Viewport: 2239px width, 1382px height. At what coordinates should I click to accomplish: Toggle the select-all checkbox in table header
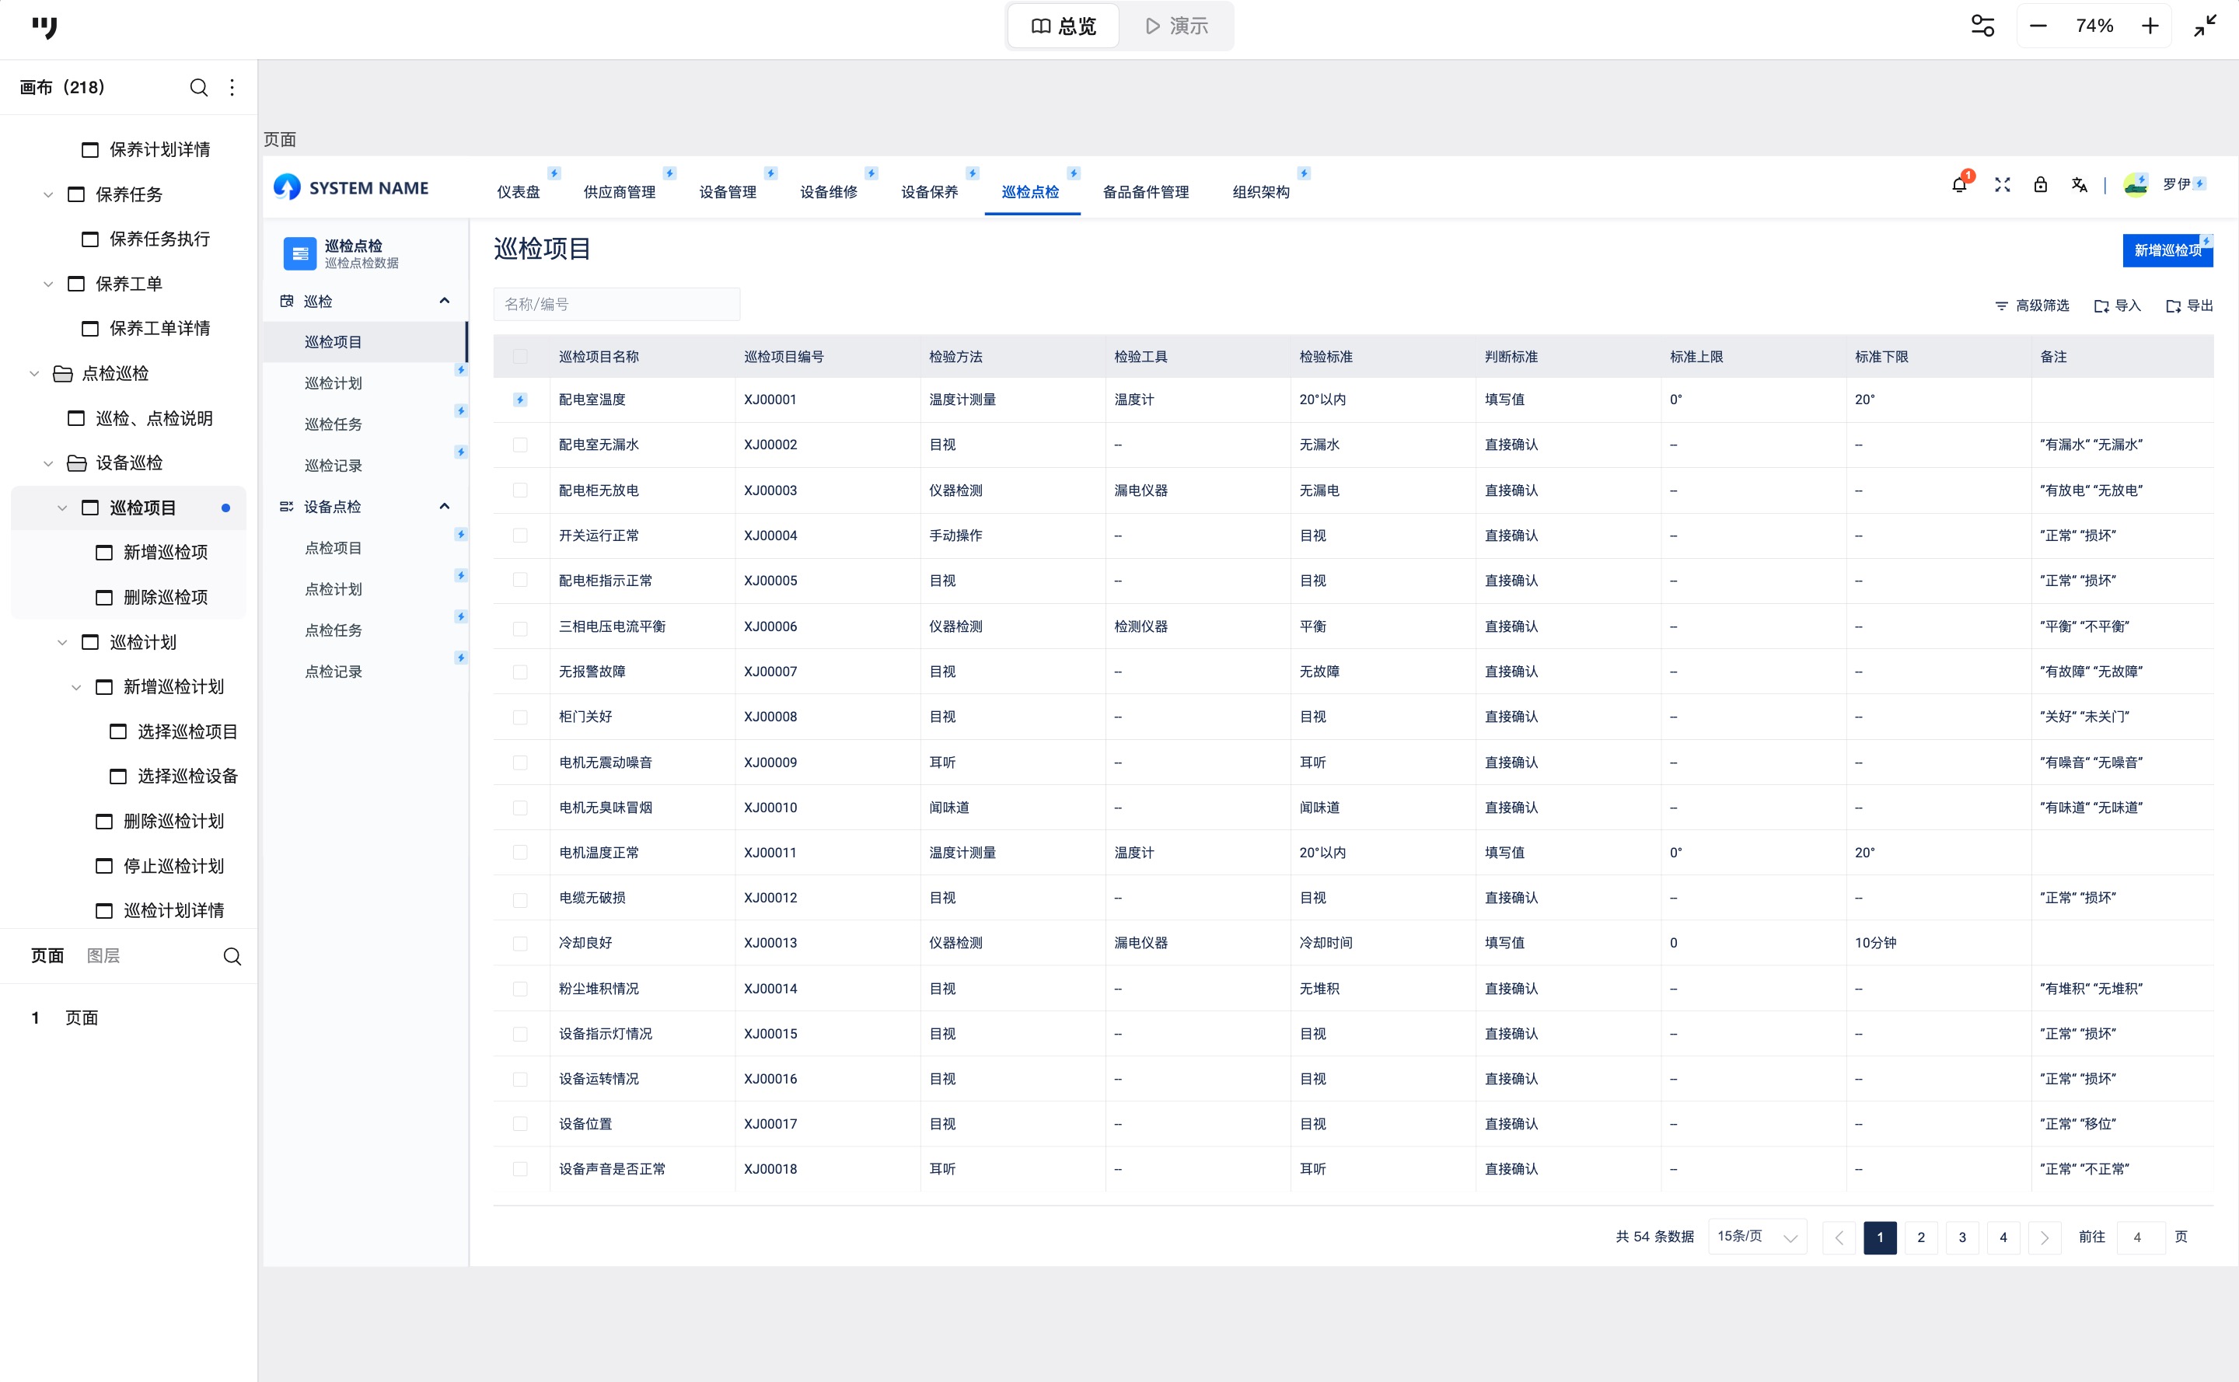click(x=520, y=357)
